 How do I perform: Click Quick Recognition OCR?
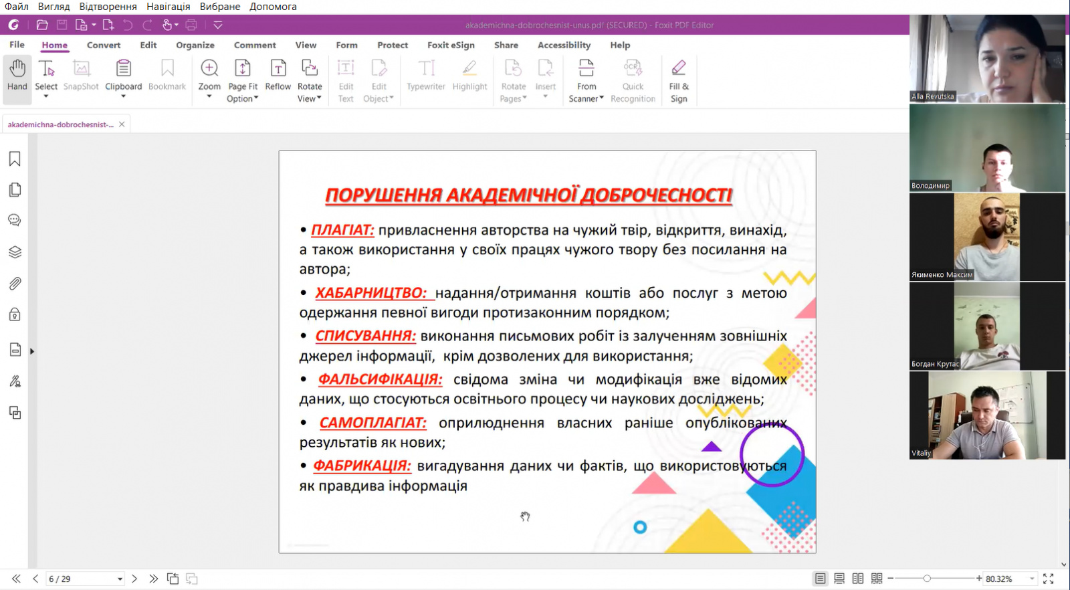click(633, 80)
